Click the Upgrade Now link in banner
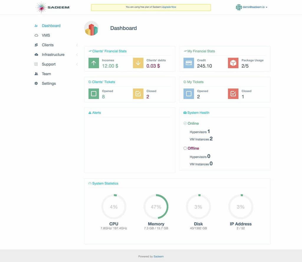Image resolution: width=302 pixels, height=262 pixels. 169,7
